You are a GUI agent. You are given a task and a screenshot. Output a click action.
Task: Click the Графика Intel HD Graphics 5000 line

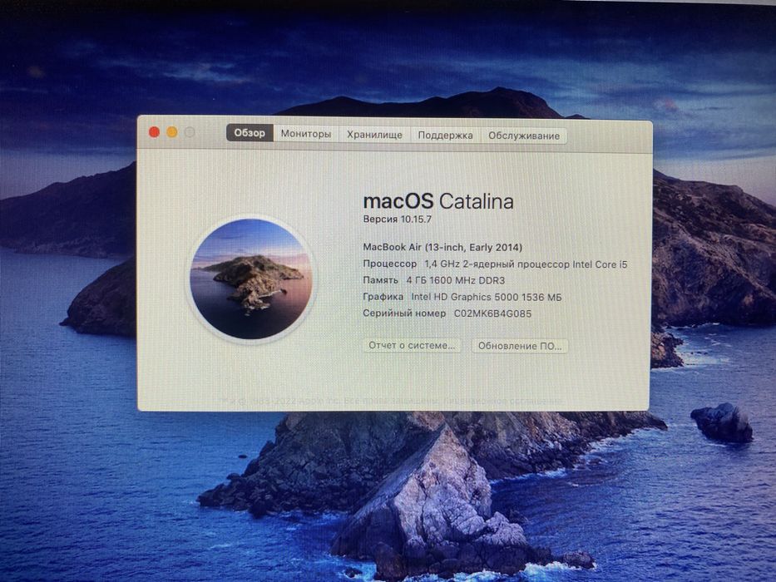tap(462, 297)
